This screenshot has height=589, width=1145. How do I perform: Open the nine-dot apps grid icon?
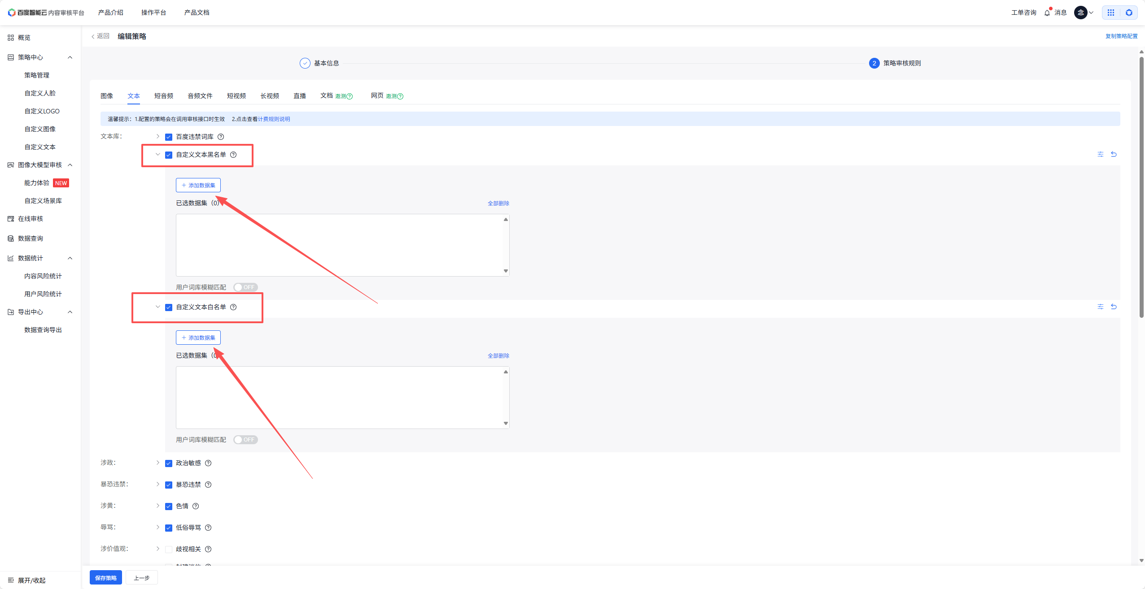coord(1111,13)
